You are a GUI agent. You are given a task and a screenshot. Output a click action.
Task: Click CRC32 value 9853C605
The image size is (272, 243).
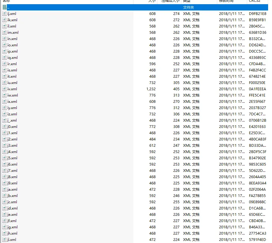(257, 164)
